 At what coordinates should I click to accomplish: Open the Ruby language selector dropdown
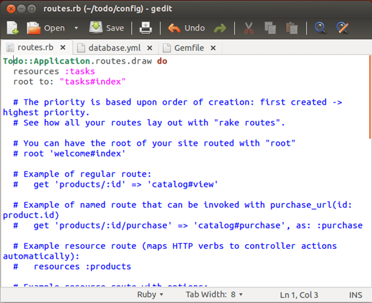pos(151,294)
